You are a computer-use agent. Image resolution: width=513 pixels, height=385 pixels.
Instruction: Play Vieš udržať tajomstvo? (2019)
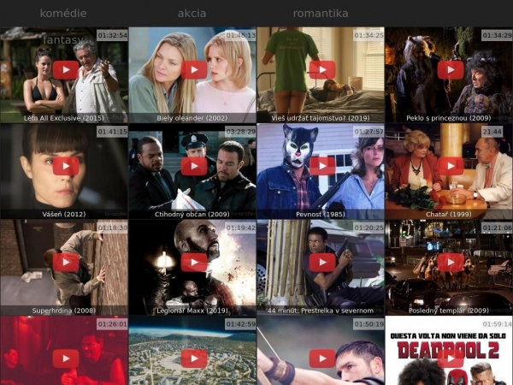322,70
